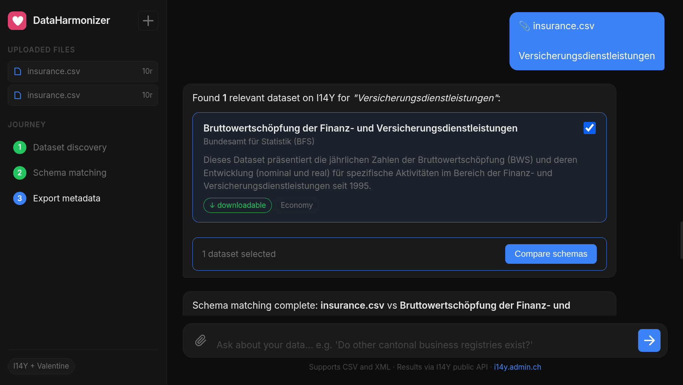
Task: Send message with the arrow button
Action: 649,340
